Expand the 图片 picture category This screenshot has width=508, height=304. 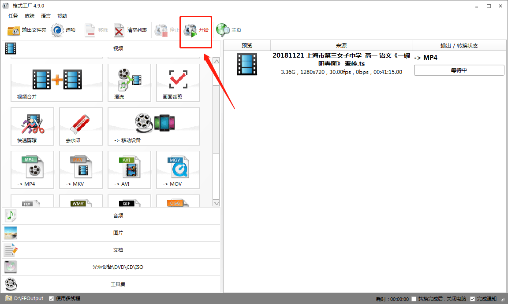(111, 233)
